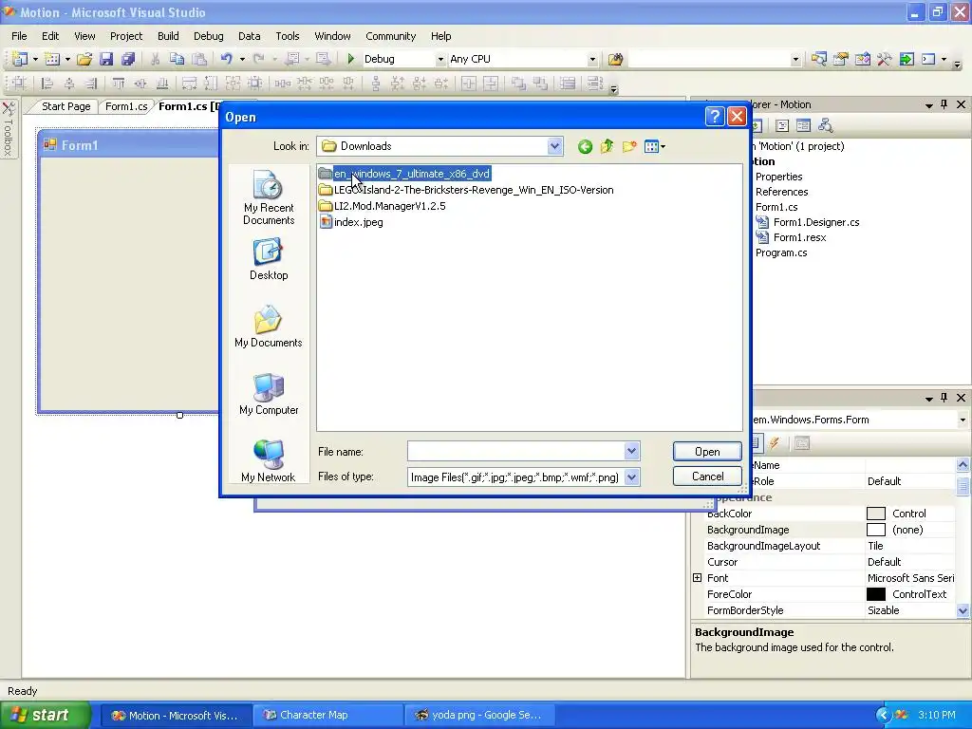Image resolution: width=972 pixels, height=729 pixels.
Task: Click the Copy icon in the toolbar
Action: pyautogui.click(x=178, y=59)
